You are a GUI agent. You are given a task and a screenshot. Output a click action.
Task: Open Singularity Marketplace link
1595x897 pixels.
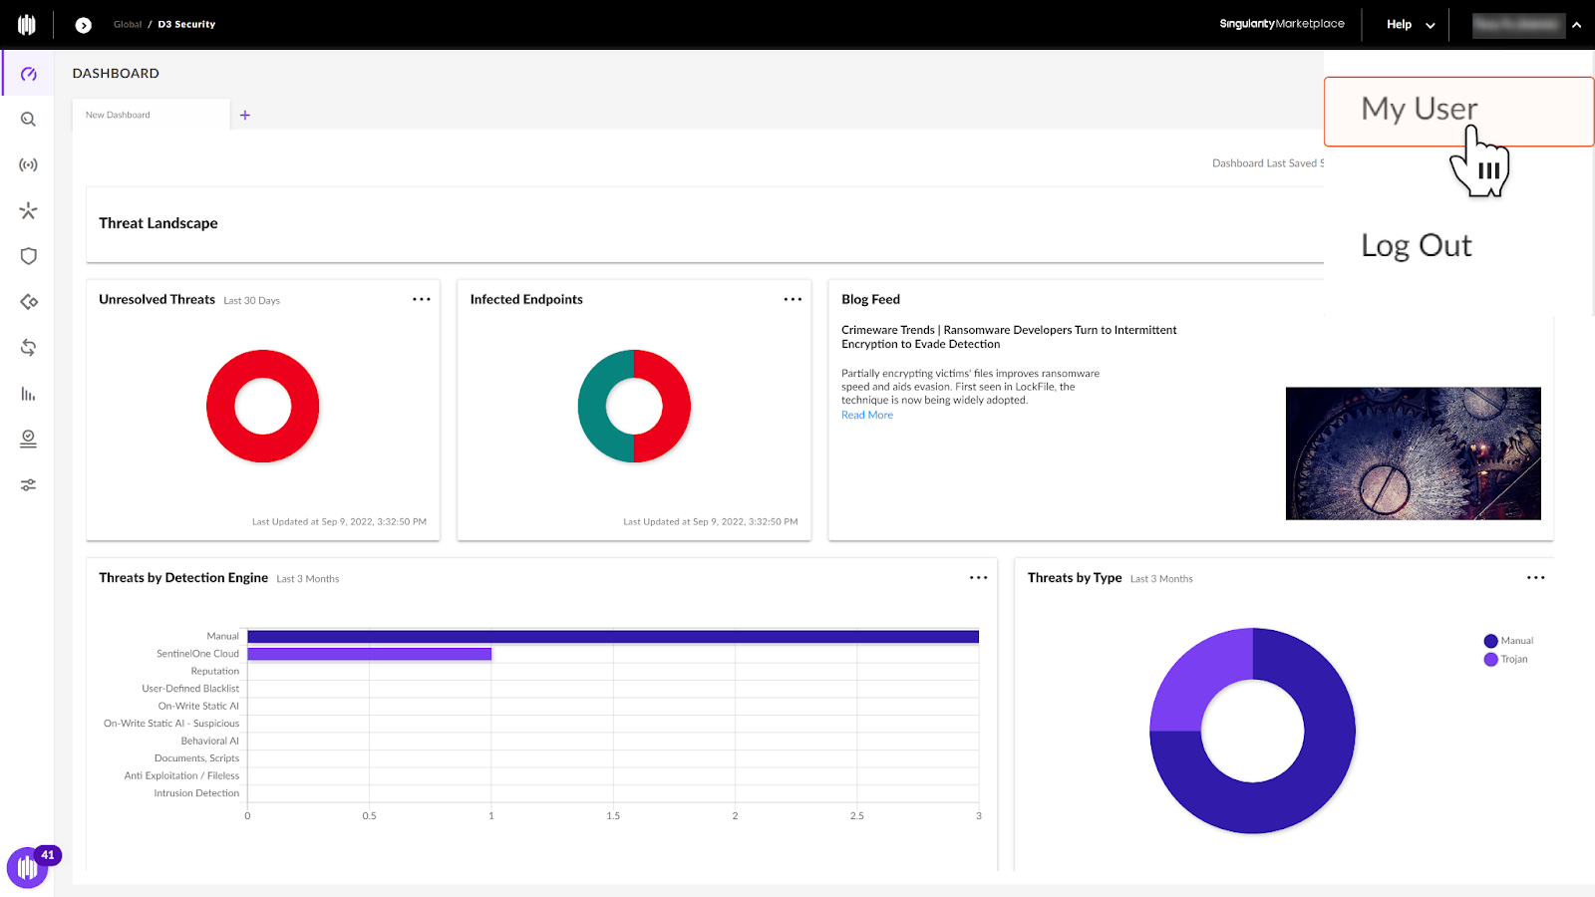[x=1282, y=24]
